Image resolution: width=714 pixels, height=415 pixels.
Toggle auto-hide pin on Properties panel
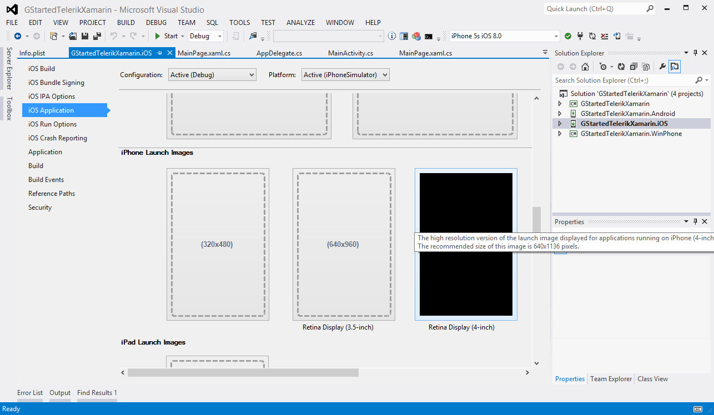(x=695, y=221)
